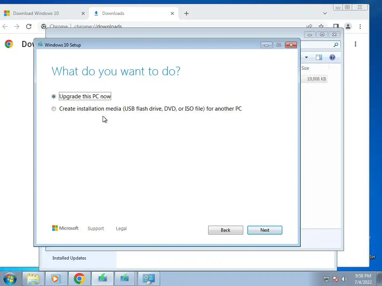Image resolution: width=382 pixels, height=286 pixels.
Task: Close the Downloads tab in Chrome
Action: pyautogui.click(x=172, y=13)
